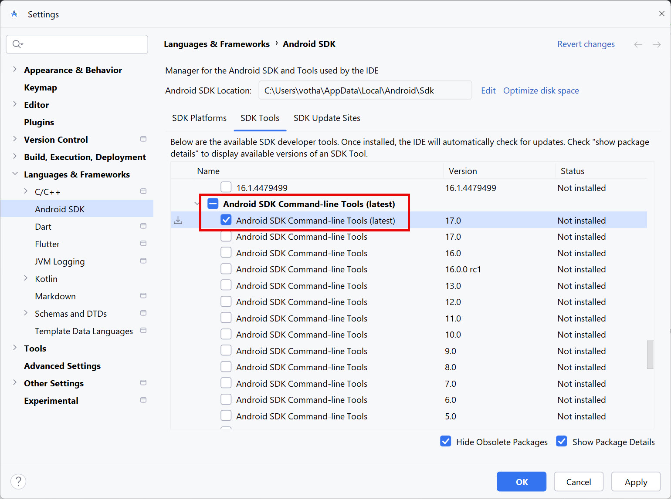This screenshot has height=499, width=671.
Task: Open the Plugins settings page
Action: point(39,122)
